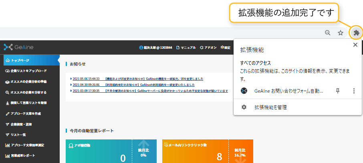Click the puzzle-piece Extensions icon in browser toolbar
363x163 pixels.
pyautogui.click(x=357, y=33)
